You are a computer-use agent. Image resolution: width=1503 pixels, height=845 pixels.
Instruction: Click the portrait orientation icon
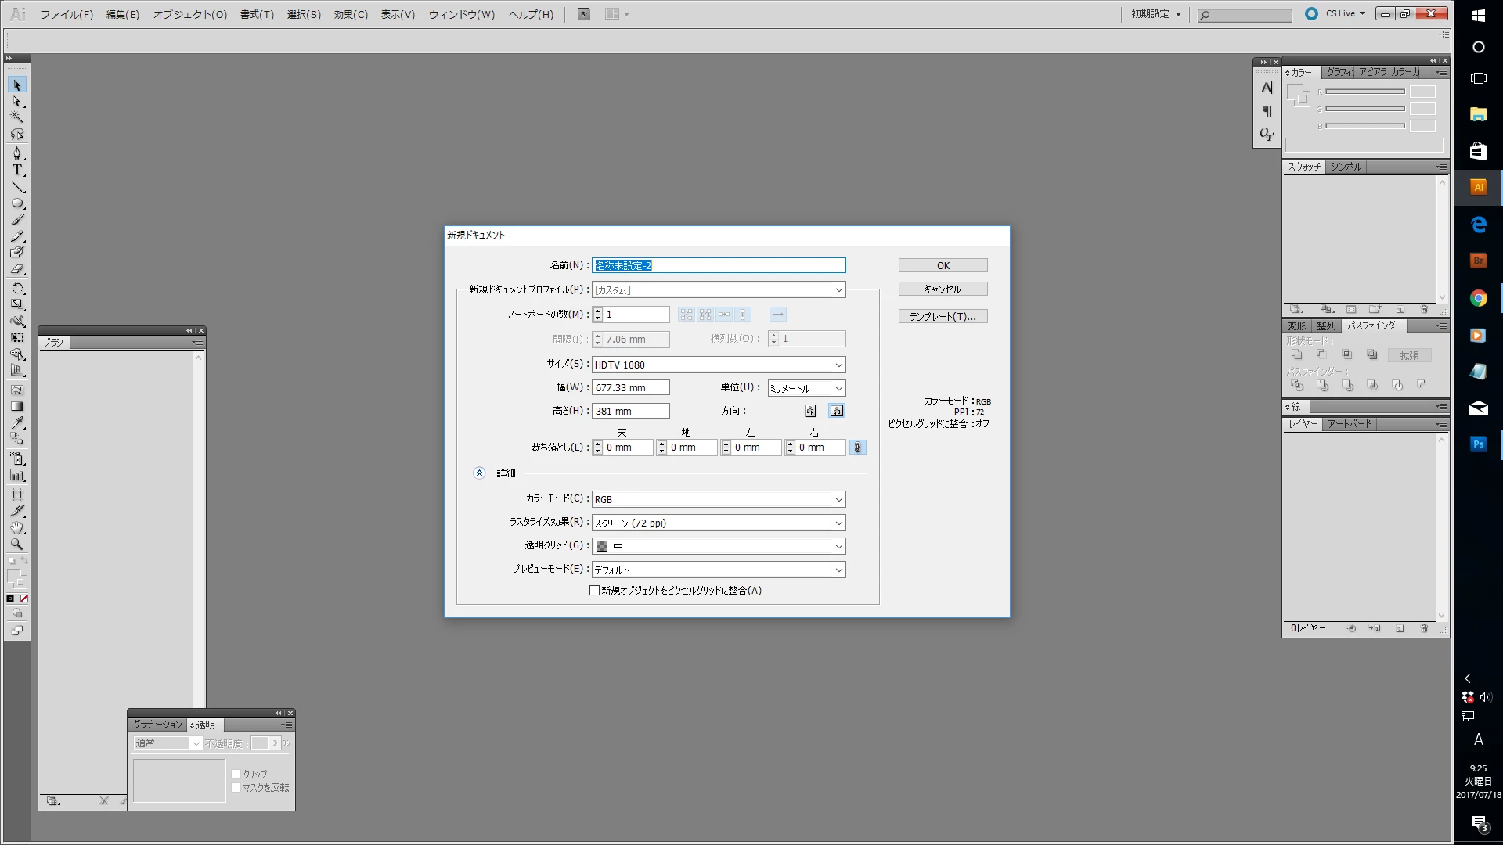[810, 411]
